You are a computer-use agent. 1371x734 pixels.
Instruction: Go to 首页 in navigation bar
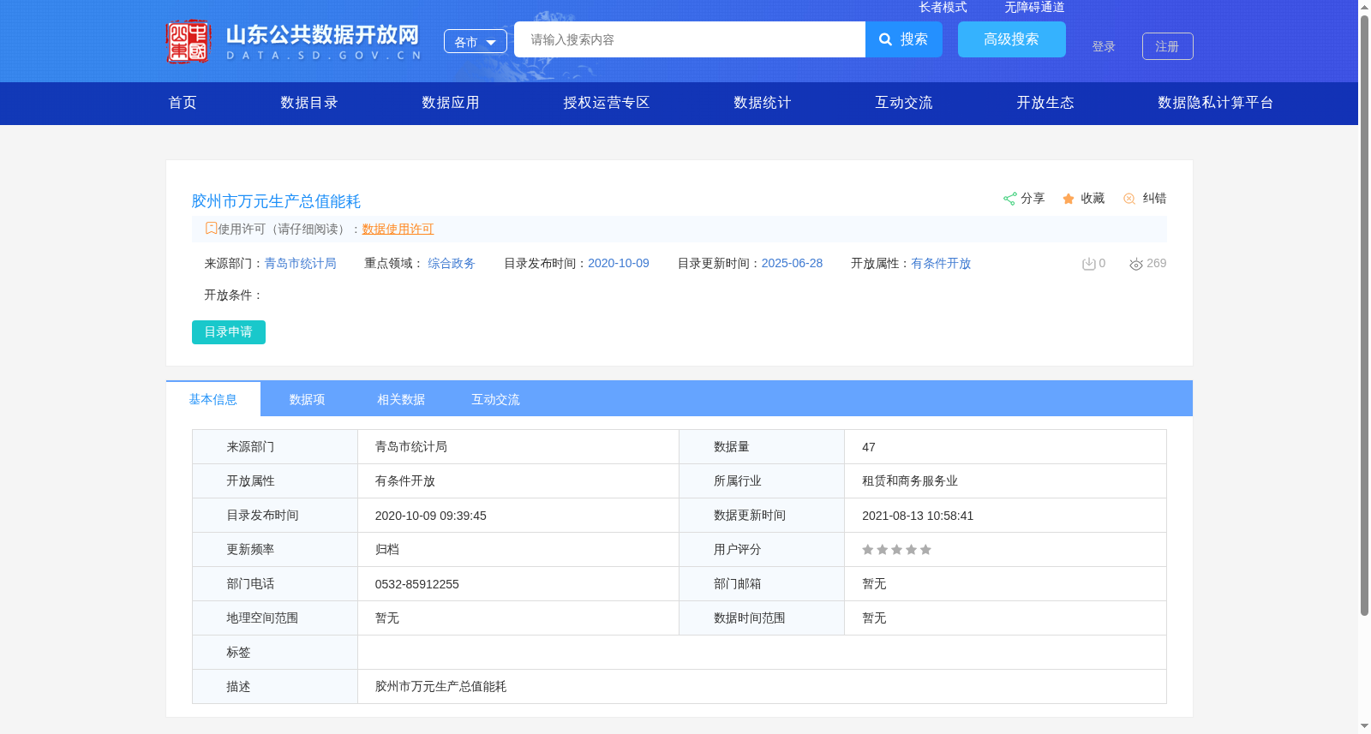183,103
